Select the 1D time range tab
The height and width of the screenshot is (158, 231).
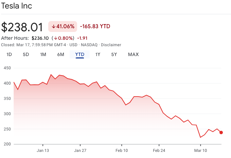point(9,54)
